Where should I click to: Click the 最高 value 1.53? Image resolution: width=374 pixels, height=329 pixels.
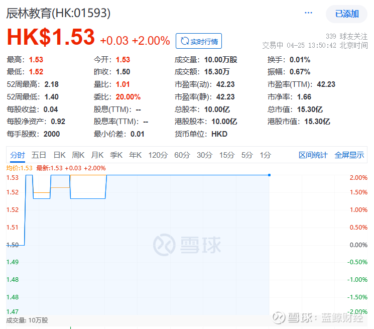tap(36, 60)
